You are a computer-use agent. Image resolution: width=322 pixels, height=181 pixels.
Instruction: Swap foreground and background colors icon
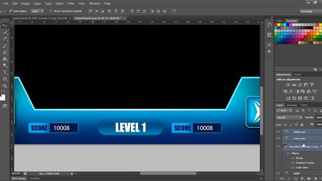[5, 91]
